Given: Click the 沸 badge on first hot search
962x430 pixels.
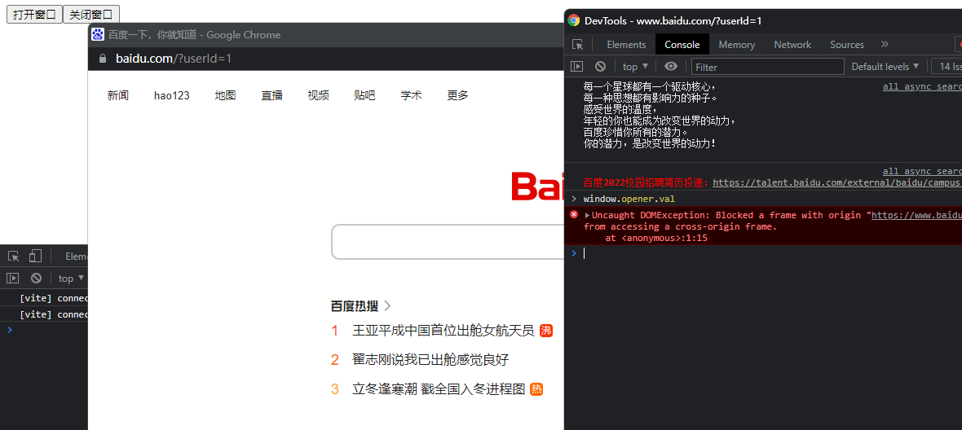Looking at the screenshot, I should click(546, 331).
